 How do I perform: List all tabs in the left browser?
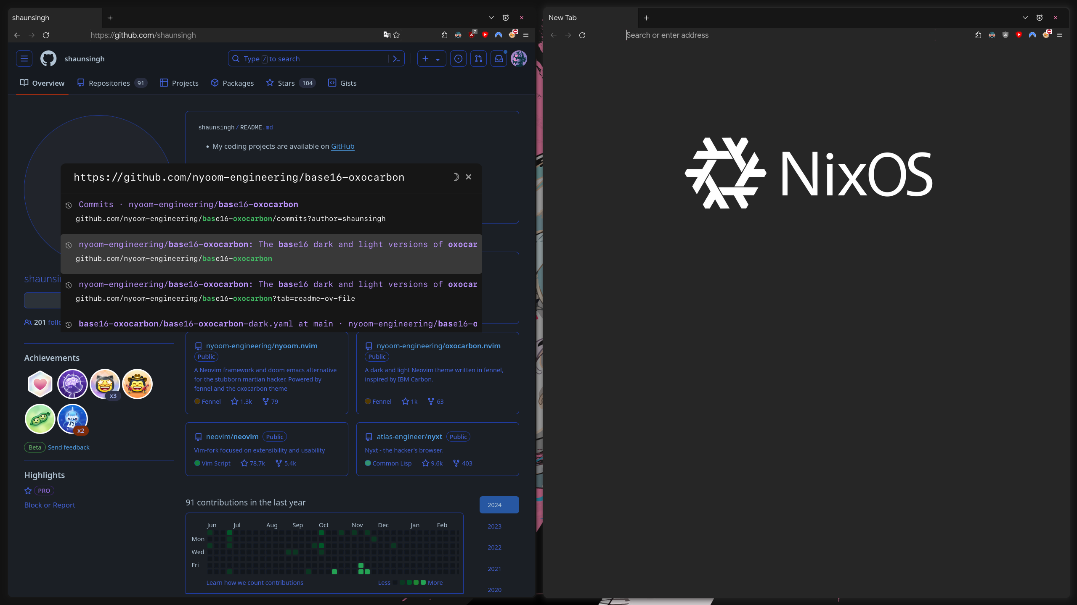pyautogui.click(x=491, y=18)
